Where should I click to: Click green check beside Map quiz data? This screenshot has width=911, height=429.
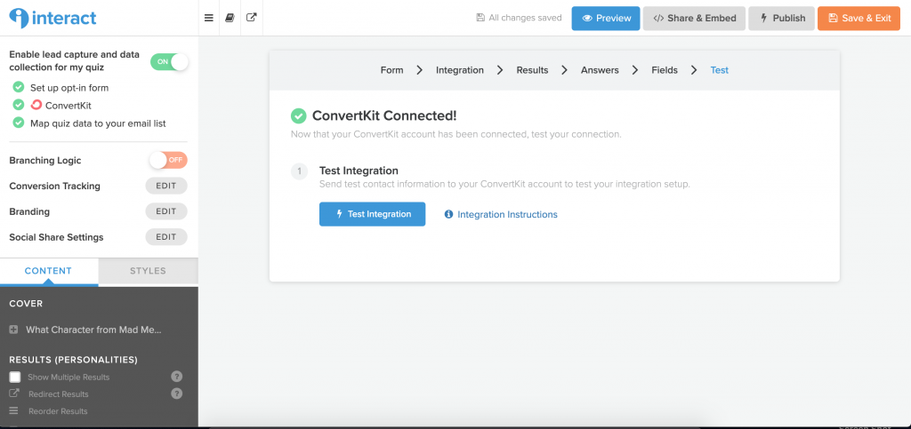pyautogui.click(x=19, y=123)
